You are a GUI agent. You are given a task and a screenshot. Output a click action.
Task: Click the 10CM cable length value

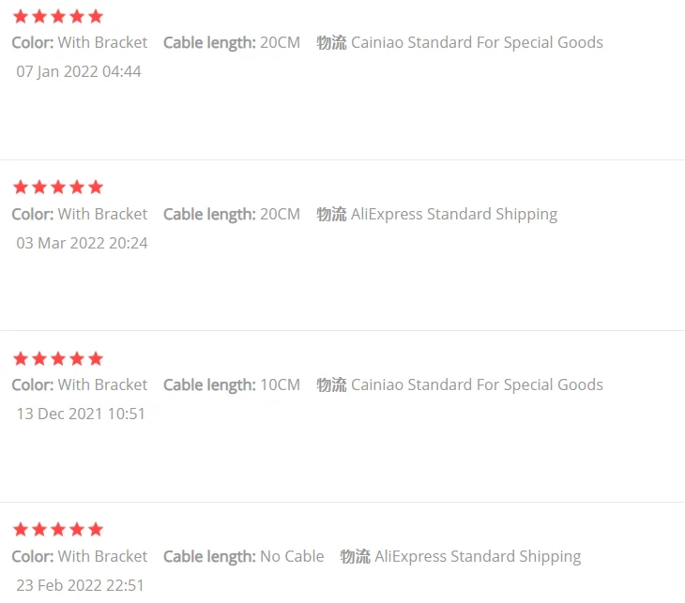coord(280,384)
